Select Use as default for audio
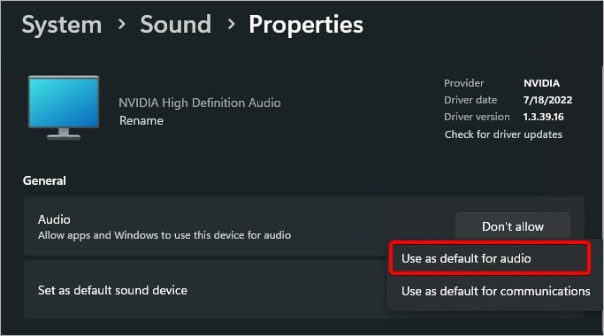Viewport: 604px width, 336px height. 490,258
